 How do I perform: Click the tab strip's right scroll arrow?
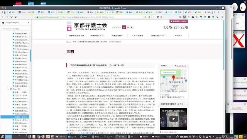[215, 12]
